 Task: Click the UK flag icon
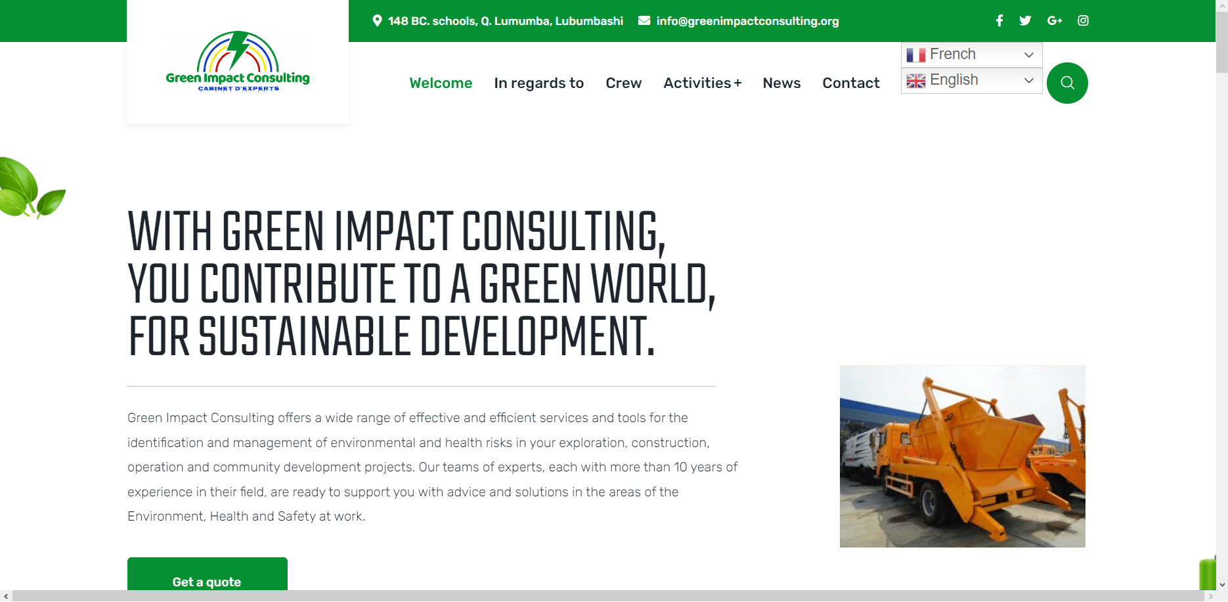(x=916, y=81)
